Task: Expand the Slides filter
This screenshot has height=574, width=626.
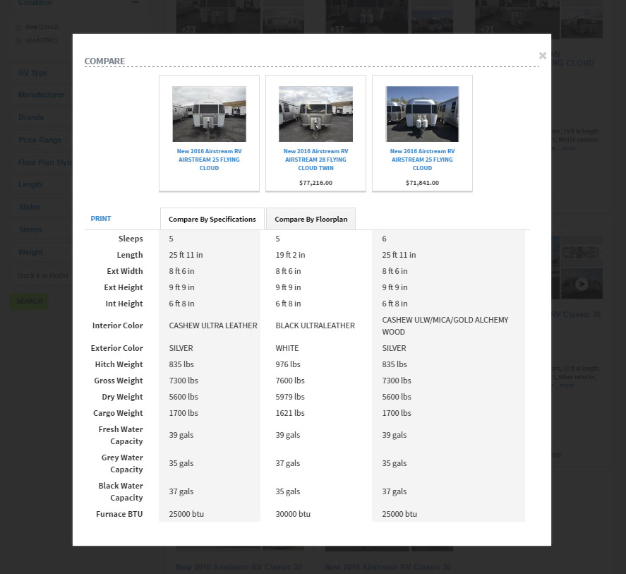Action: [x=29, y=207]
